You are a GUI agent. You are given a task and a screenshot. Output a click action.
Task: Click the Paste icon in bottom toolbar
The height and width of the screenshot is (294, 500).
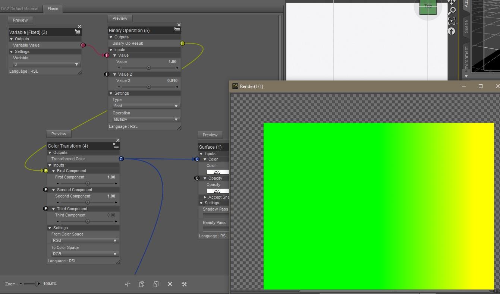coord(156,284)
